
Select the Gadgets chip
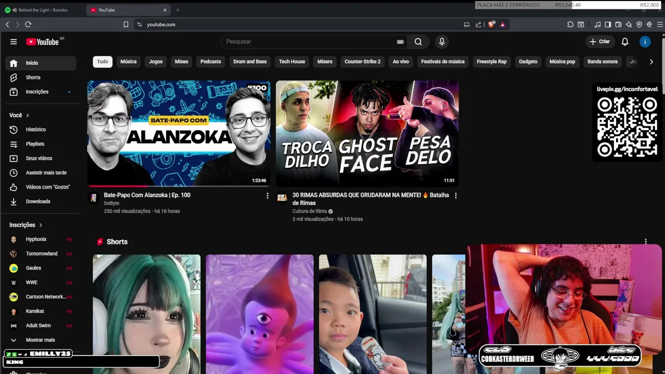[528, 62]
